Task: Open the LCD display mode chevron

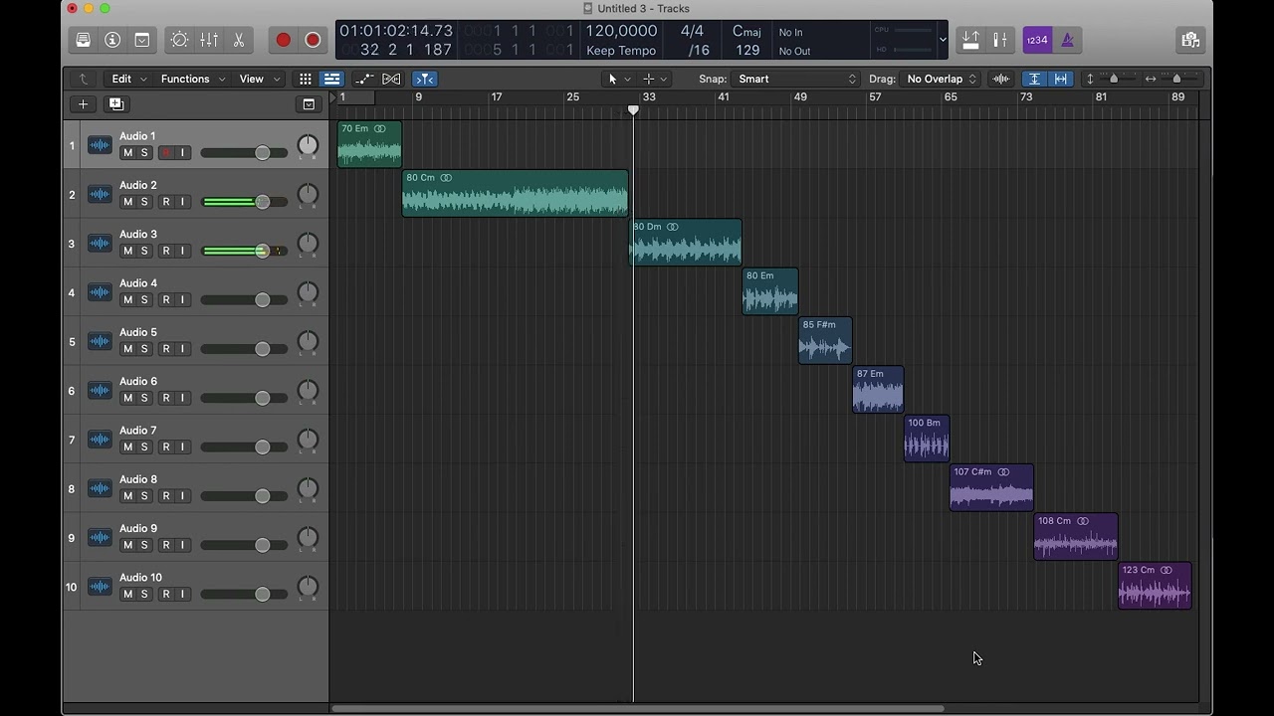Action: coord(943,41)
